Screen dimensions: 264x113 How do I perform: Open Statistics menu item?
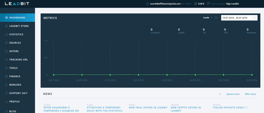click(18, 34)
